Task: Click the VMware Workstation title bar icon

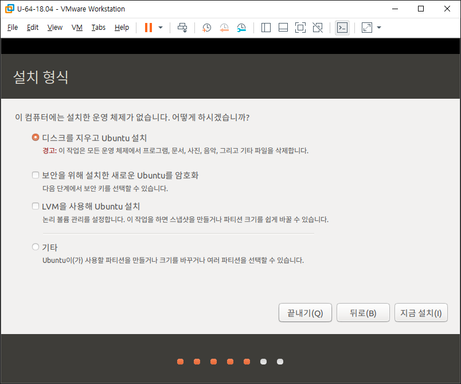Action: point(9,9)
